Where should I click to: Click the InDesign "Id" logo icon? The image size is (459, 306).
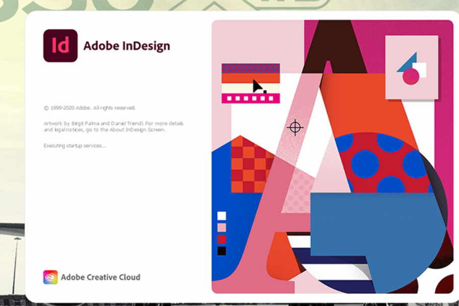click(60, 46)
